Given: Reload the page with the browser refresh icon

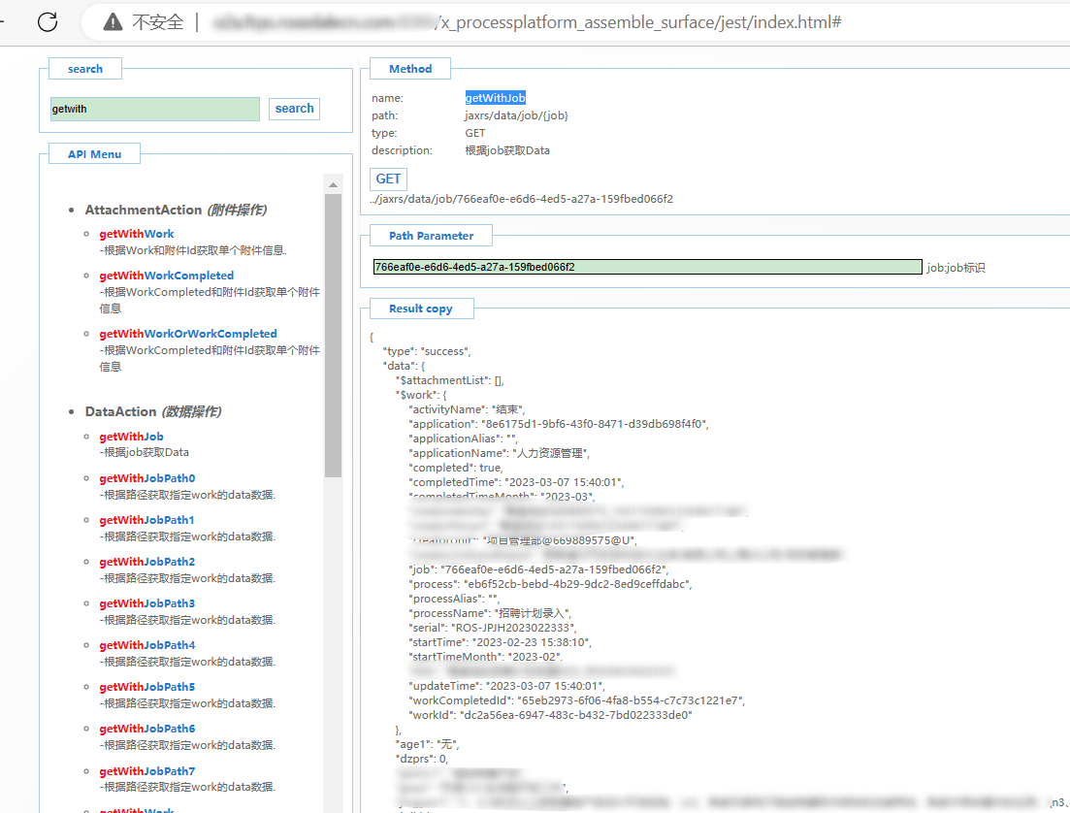Looking at the screenshot, I should pyautogui.click(x=48, y=22).
